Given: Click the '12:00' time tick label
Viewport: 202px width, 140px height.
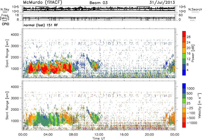Looking at the screenshot, I should [x=99, y=135].
